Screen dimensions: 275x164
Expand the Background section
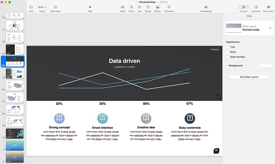coord(226,66)
